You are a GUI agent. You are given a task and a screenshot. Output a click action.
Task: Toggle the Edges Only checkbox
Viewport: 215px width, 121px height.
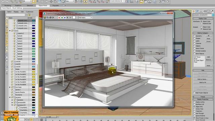pyautogui.click(x=194, y=107)
